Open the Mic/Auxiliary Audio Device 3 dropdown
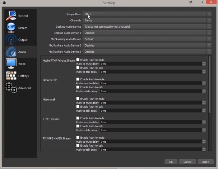Screen dimensions: 218x169 coord(147,52)
